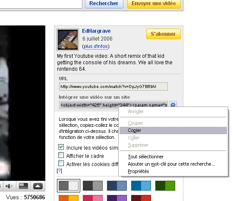Click the Rechercher button
This screenshot has height=201, width=236.
click(x=104, y=3)
